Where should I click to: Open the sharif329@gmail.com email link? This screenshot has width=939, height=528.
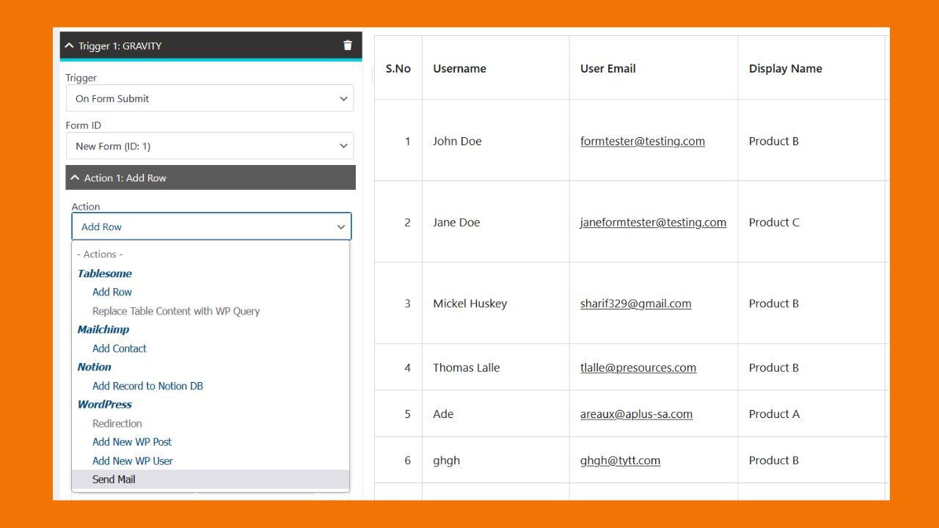(636, 304)
